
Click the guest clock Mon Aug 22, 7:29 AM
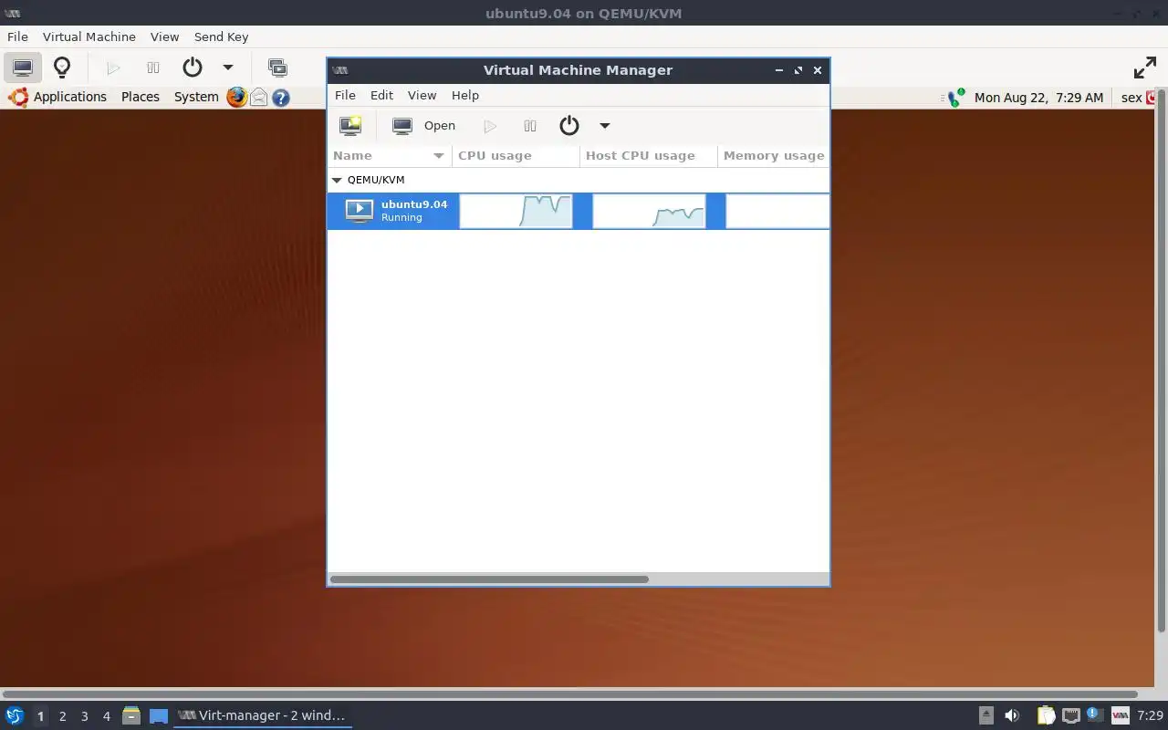pyautogui.click(x=1038, y=98)
